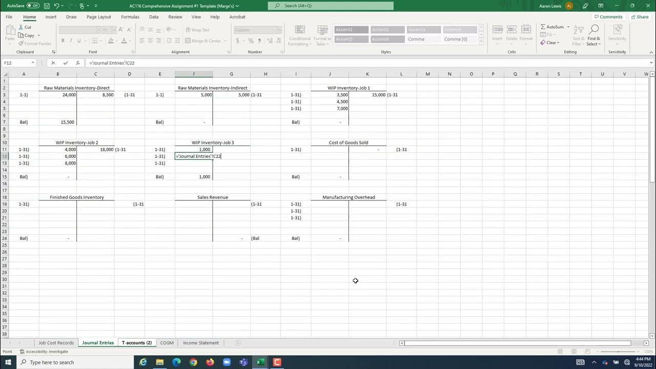Confirm formula with the checkmark Enter icon
The image size is (656, 369).
[66, 63]
